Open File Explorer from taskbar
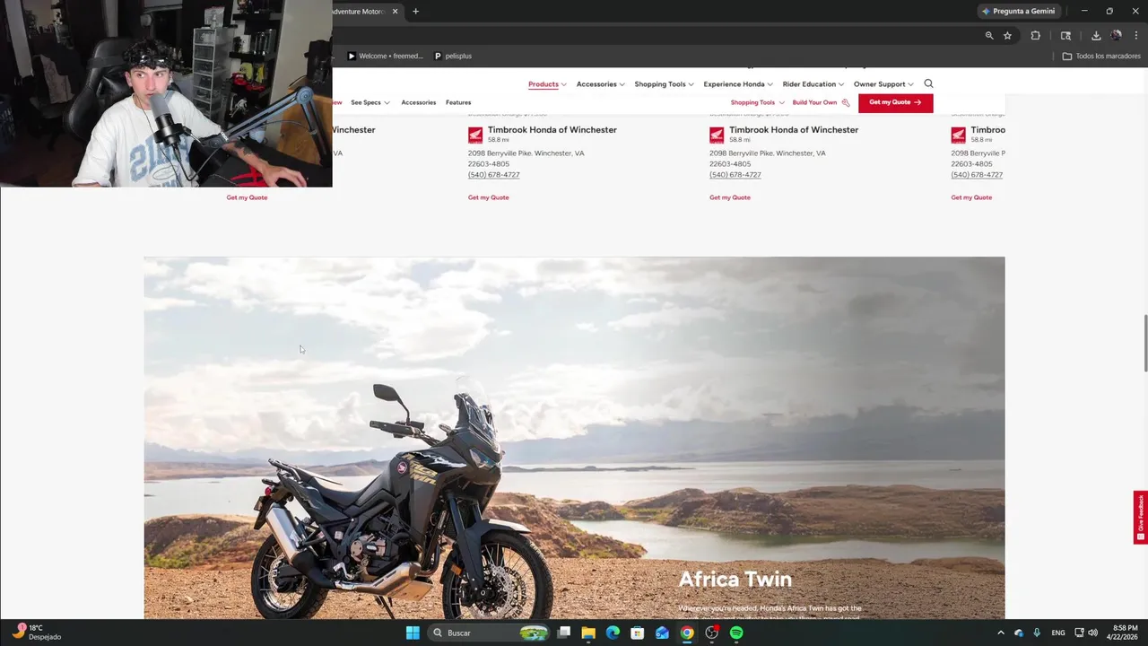1148x646 pixels. tap(588, 633)
